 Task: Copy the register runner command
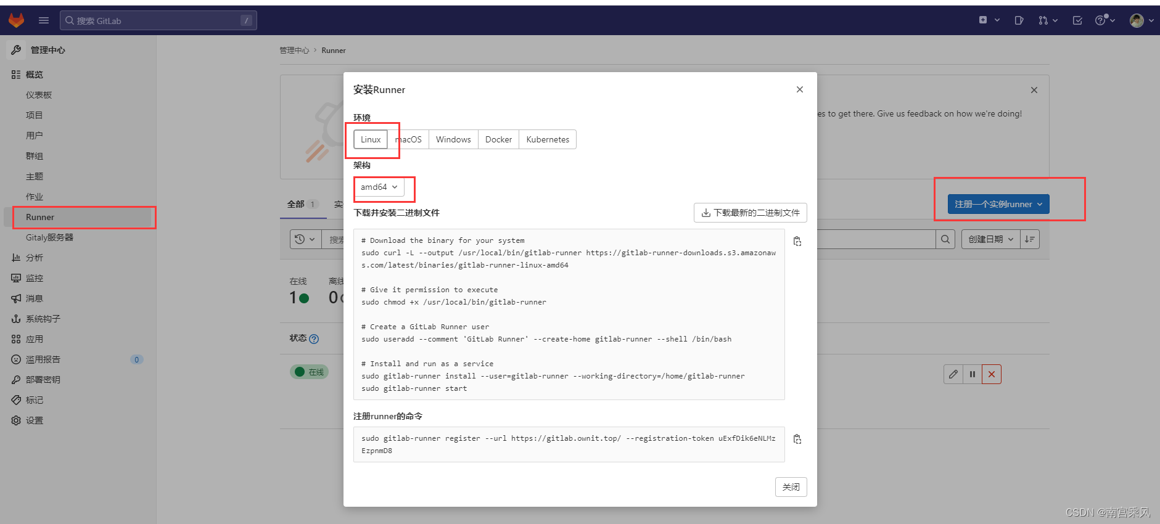click(x=797, y=439)
